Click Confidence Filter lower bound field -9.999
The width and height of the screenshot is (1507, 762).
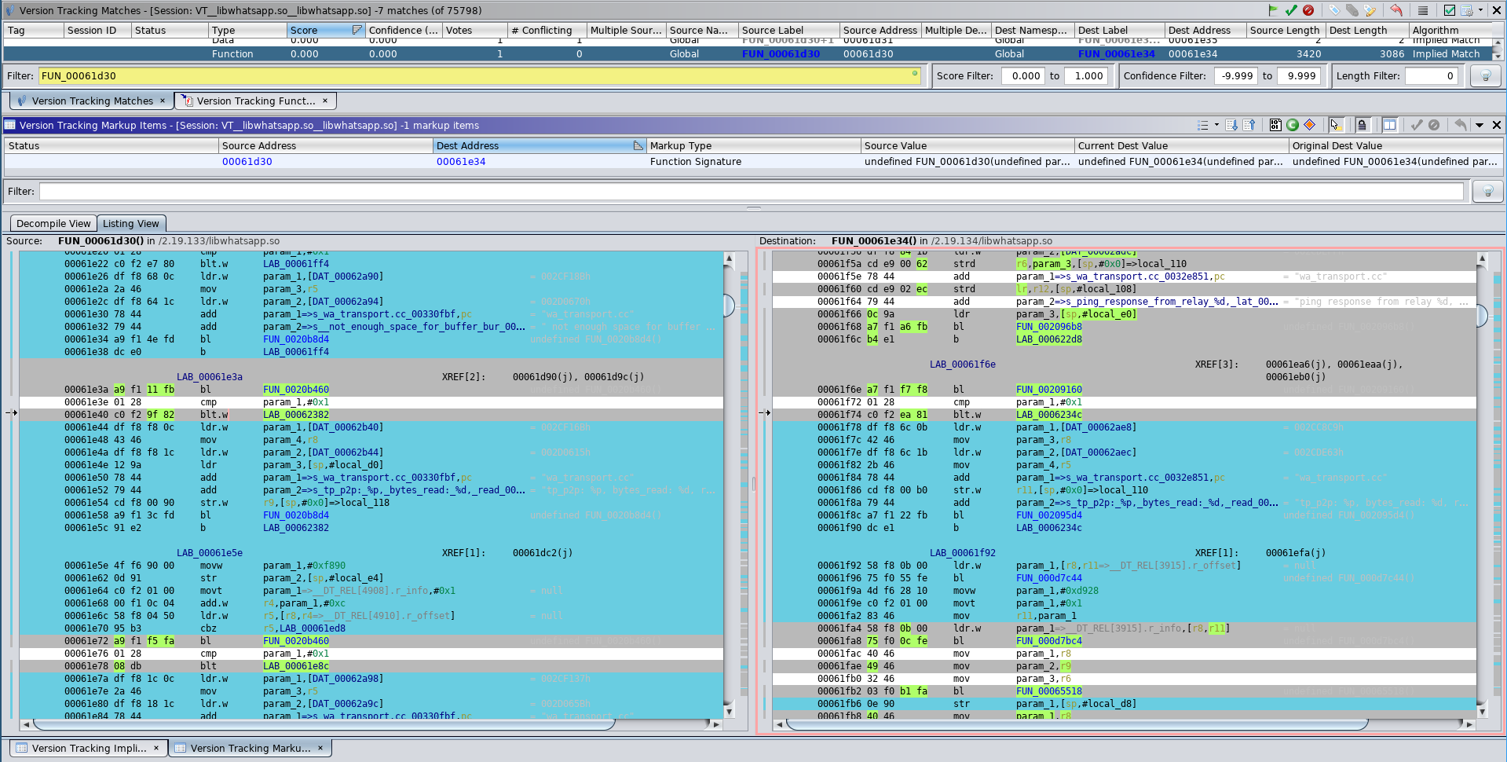(x=1235, y=76)
